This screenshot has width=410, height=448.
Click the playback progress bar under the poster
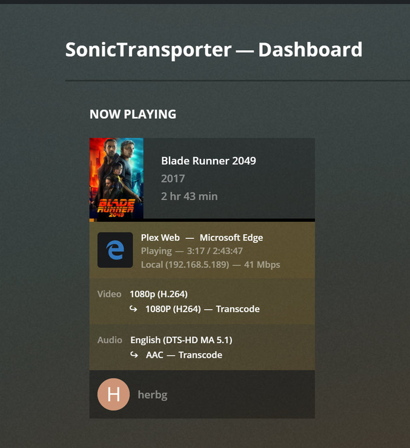click(202, 220)
